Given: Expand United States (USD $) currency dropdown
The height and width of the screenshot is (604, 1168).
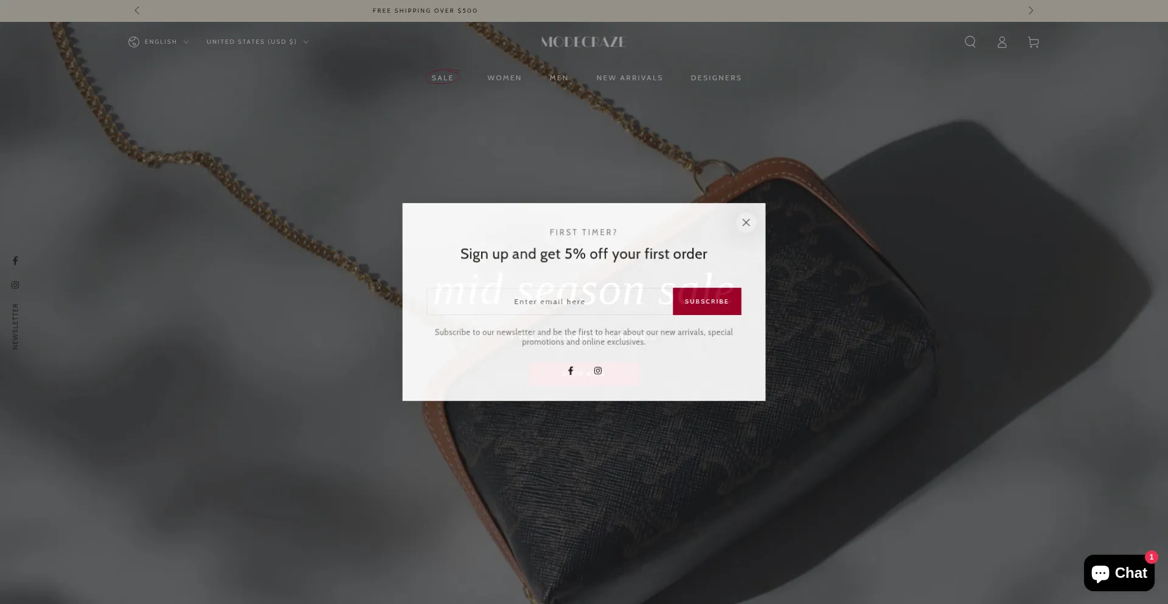Looking at the screenshot, I should click(258, 42).
